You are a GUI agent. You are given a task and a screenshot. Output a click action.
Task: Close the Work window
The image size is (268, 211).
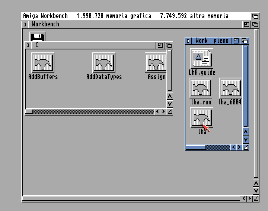tap(188, 41)
